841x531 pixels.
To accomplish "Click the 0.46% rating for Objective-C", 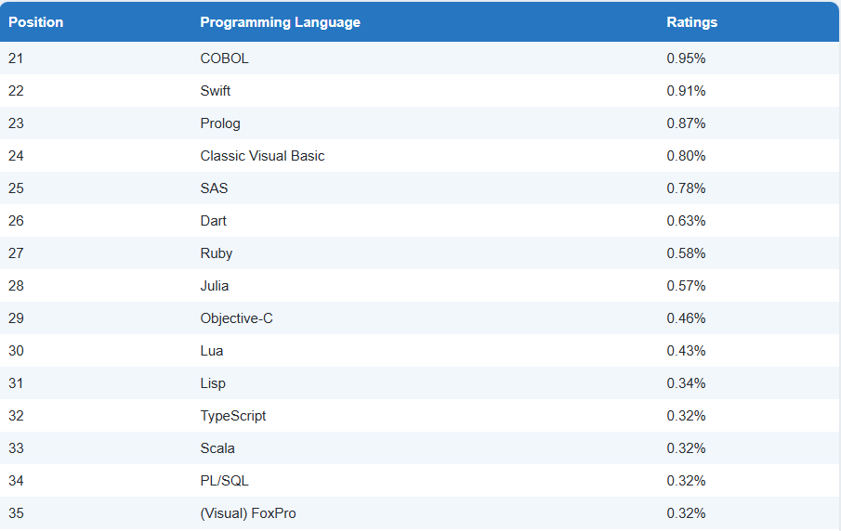I will pos(686,318).
